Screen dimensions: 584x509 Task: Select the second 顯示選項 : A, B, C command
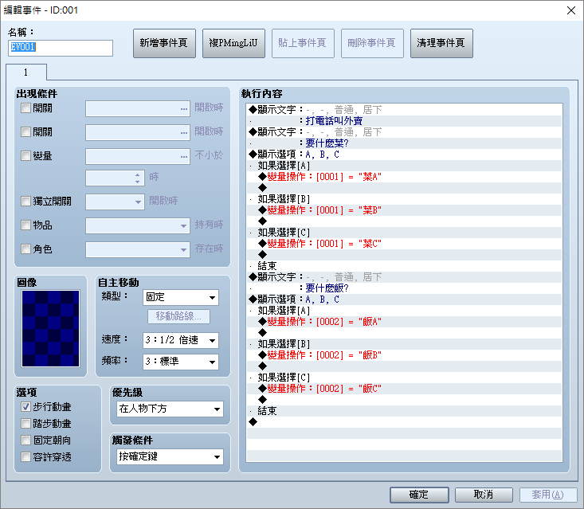click(x=404, y=300)
